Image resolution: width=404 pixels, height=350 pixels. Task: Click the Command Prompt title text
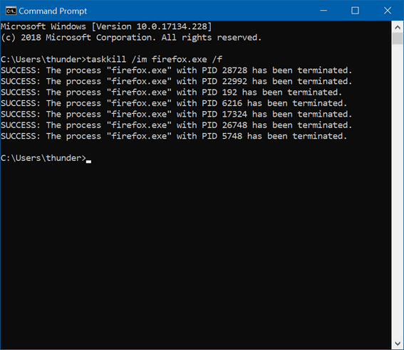(53, 11)
